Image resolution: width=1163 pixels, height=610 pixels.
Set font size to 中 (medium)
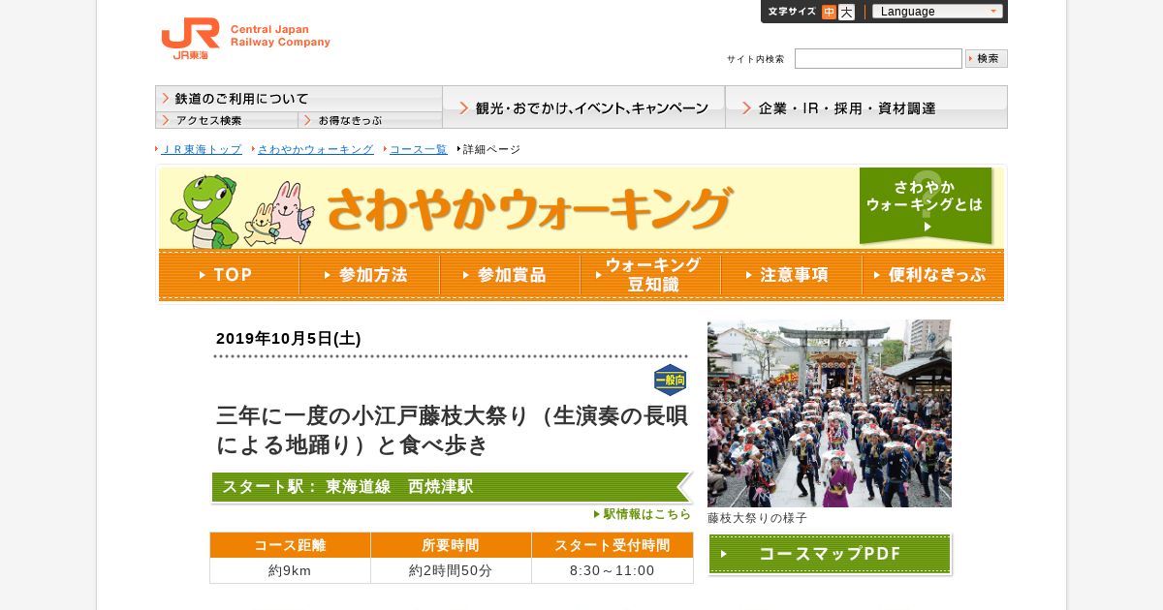(829, 12)
